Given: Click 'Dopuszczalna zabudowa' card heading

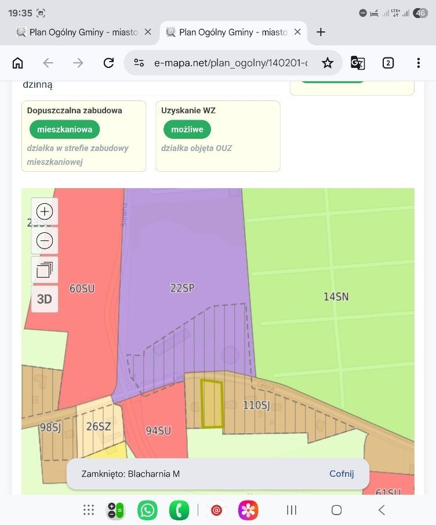Looking at the screenshot, I should point(75,110).
